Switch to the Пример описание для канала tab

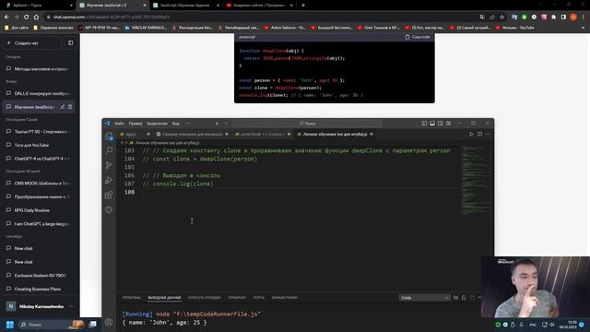(193, 134)
